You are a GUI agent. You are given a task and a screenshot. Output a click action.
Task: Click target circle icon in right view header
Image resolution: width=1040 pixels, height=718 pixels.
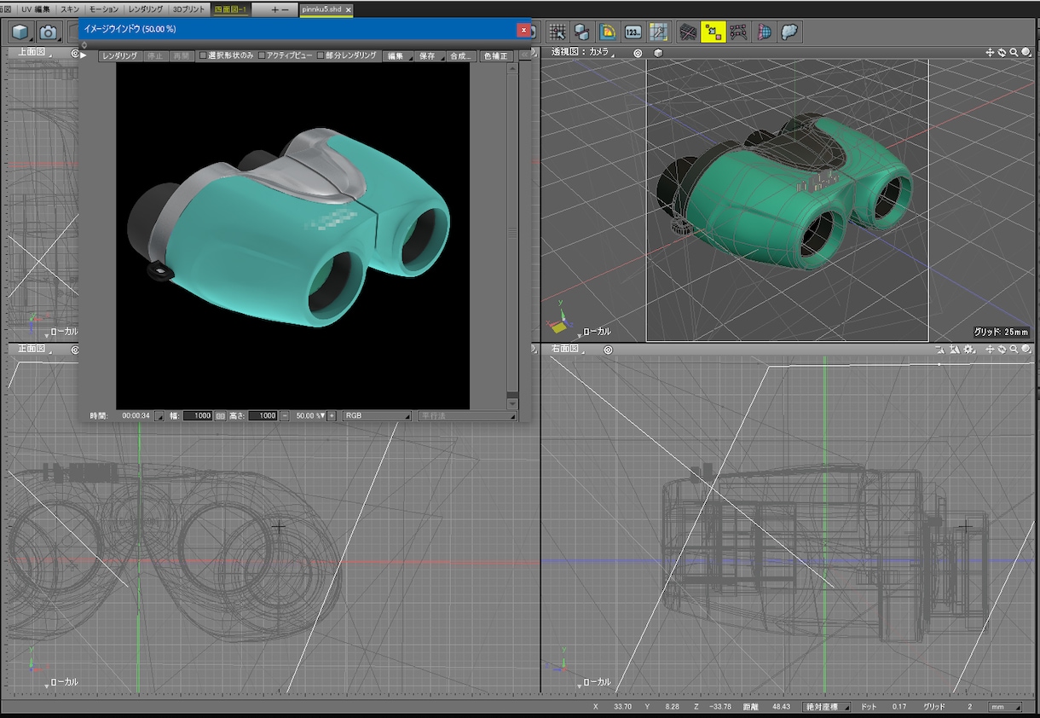coord(608,350)
